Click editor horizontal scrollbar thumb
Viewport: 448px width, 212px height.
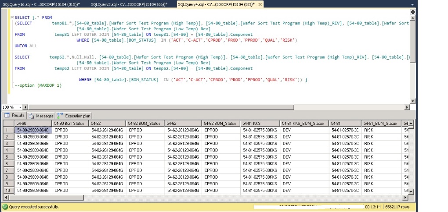pos(161,107)
